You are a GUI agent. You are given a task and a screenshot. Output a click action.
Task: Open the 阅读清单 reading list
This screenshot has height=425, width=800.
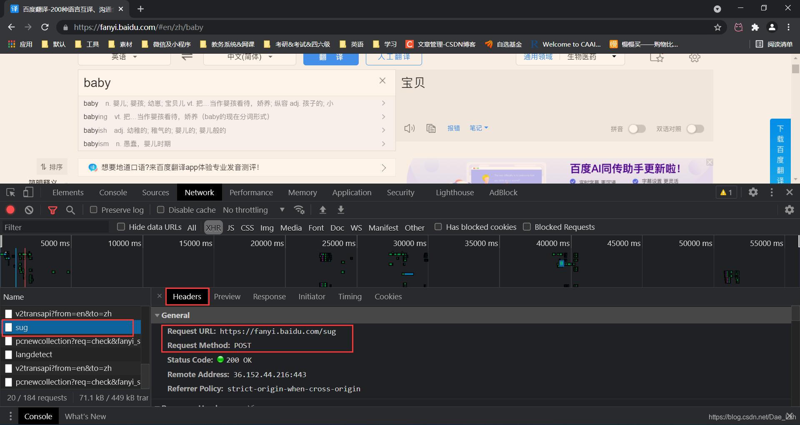coord(774,44)
